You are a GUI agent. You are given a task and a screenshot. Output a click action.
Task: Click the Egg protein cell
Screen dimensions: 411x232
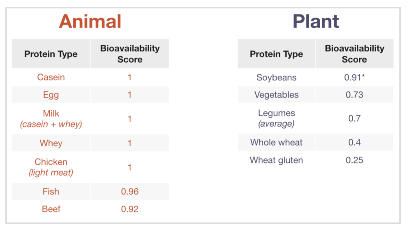click(x=51, y=95)
